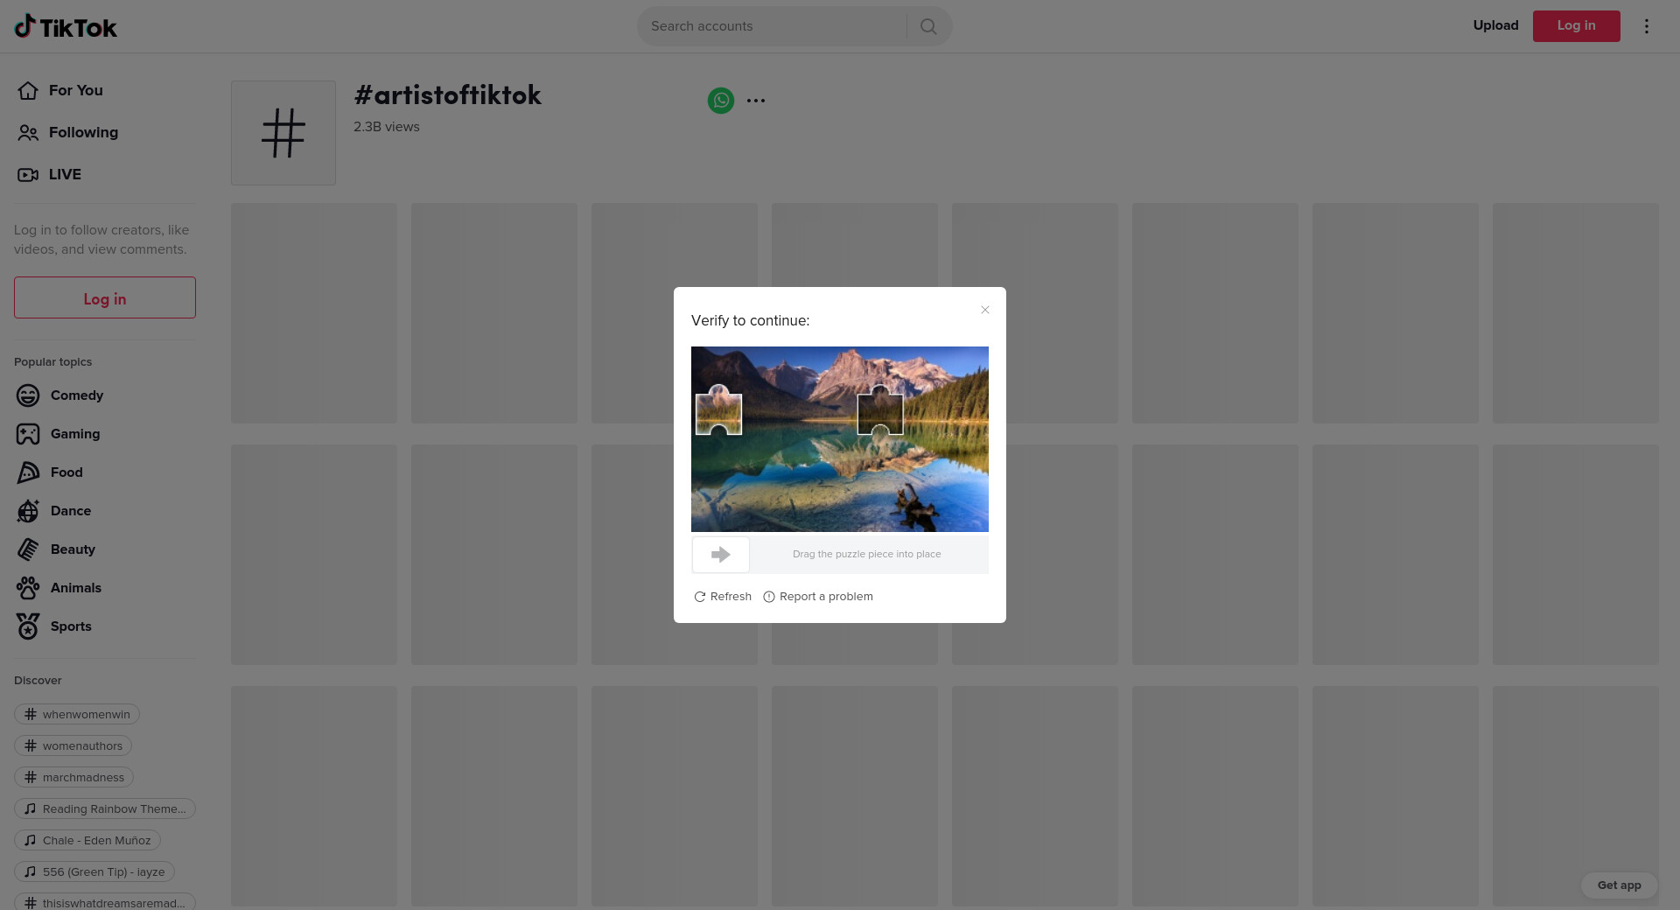Click the Food pizza icon

point(28,472)
